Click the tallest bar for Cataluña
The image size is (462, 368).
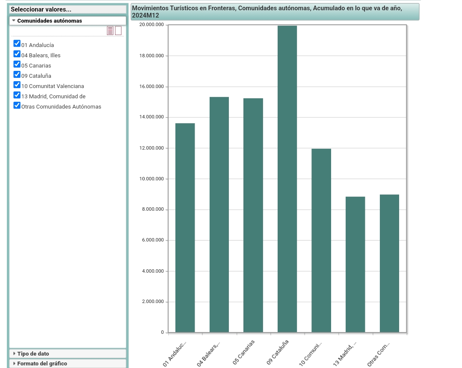pos(287,180)
